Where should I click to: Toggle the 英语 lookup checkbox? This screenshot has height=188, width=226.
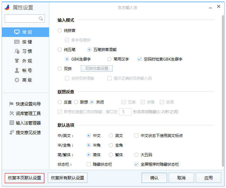click(x=162, y=102)
